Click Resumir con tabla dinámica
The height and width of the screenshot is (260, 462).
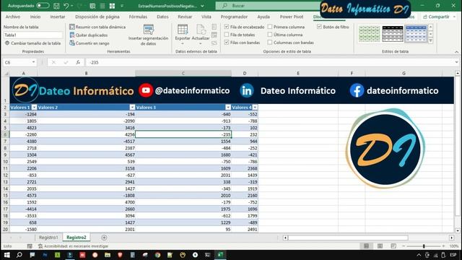point(97,27)
